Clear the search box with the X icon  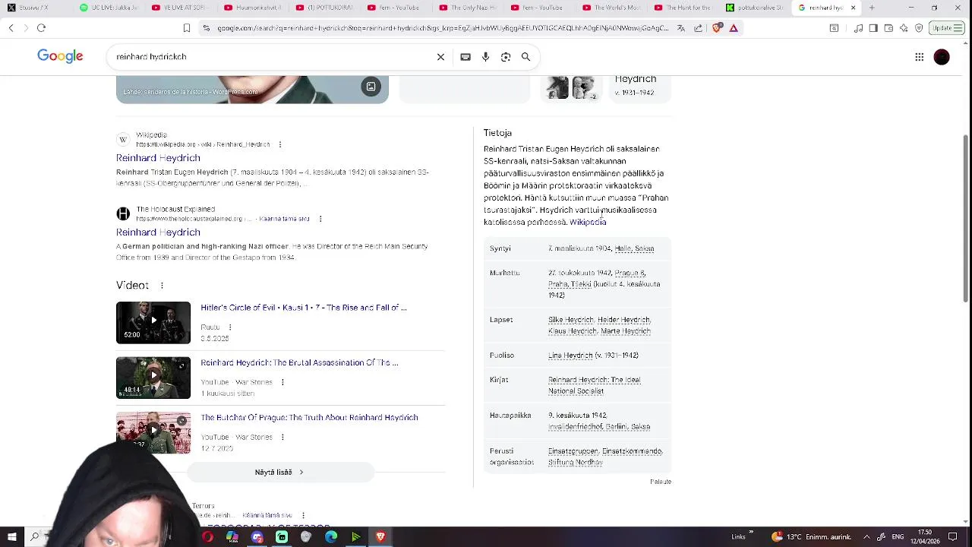pyautogui.click(x=440, y=57)
